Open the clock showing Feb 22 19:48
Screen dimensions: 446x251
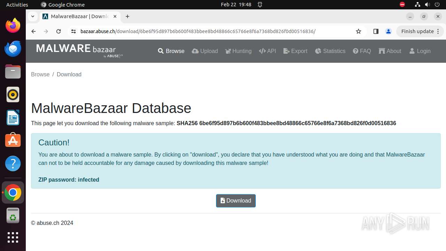[236, 5]
